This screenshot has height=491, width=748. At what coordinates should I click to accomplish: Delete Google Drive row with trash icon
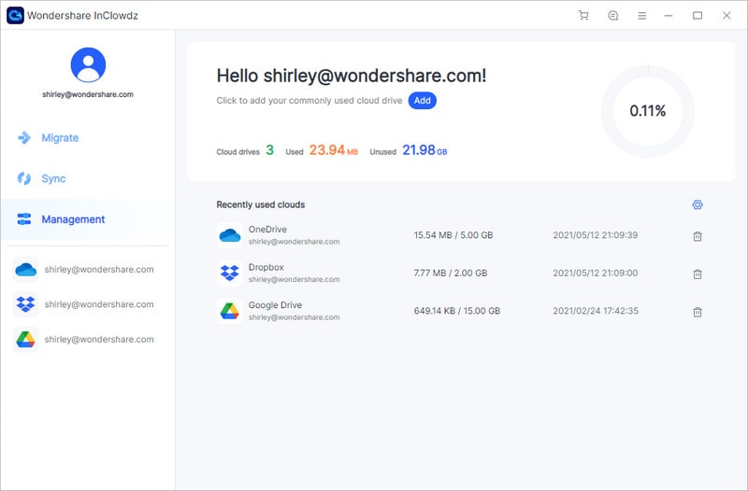point(698,312)
